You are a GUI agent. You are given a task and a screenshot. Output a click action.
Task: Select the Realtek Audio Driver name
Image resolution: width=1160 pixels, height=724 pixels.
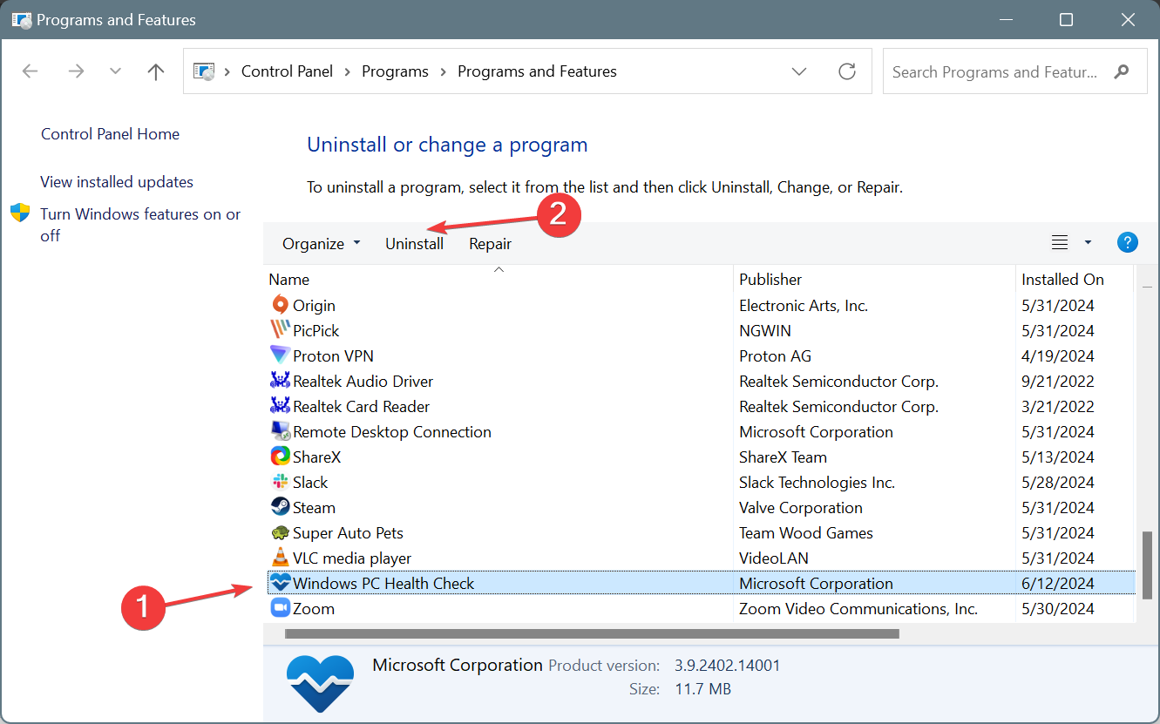(363, 381)
